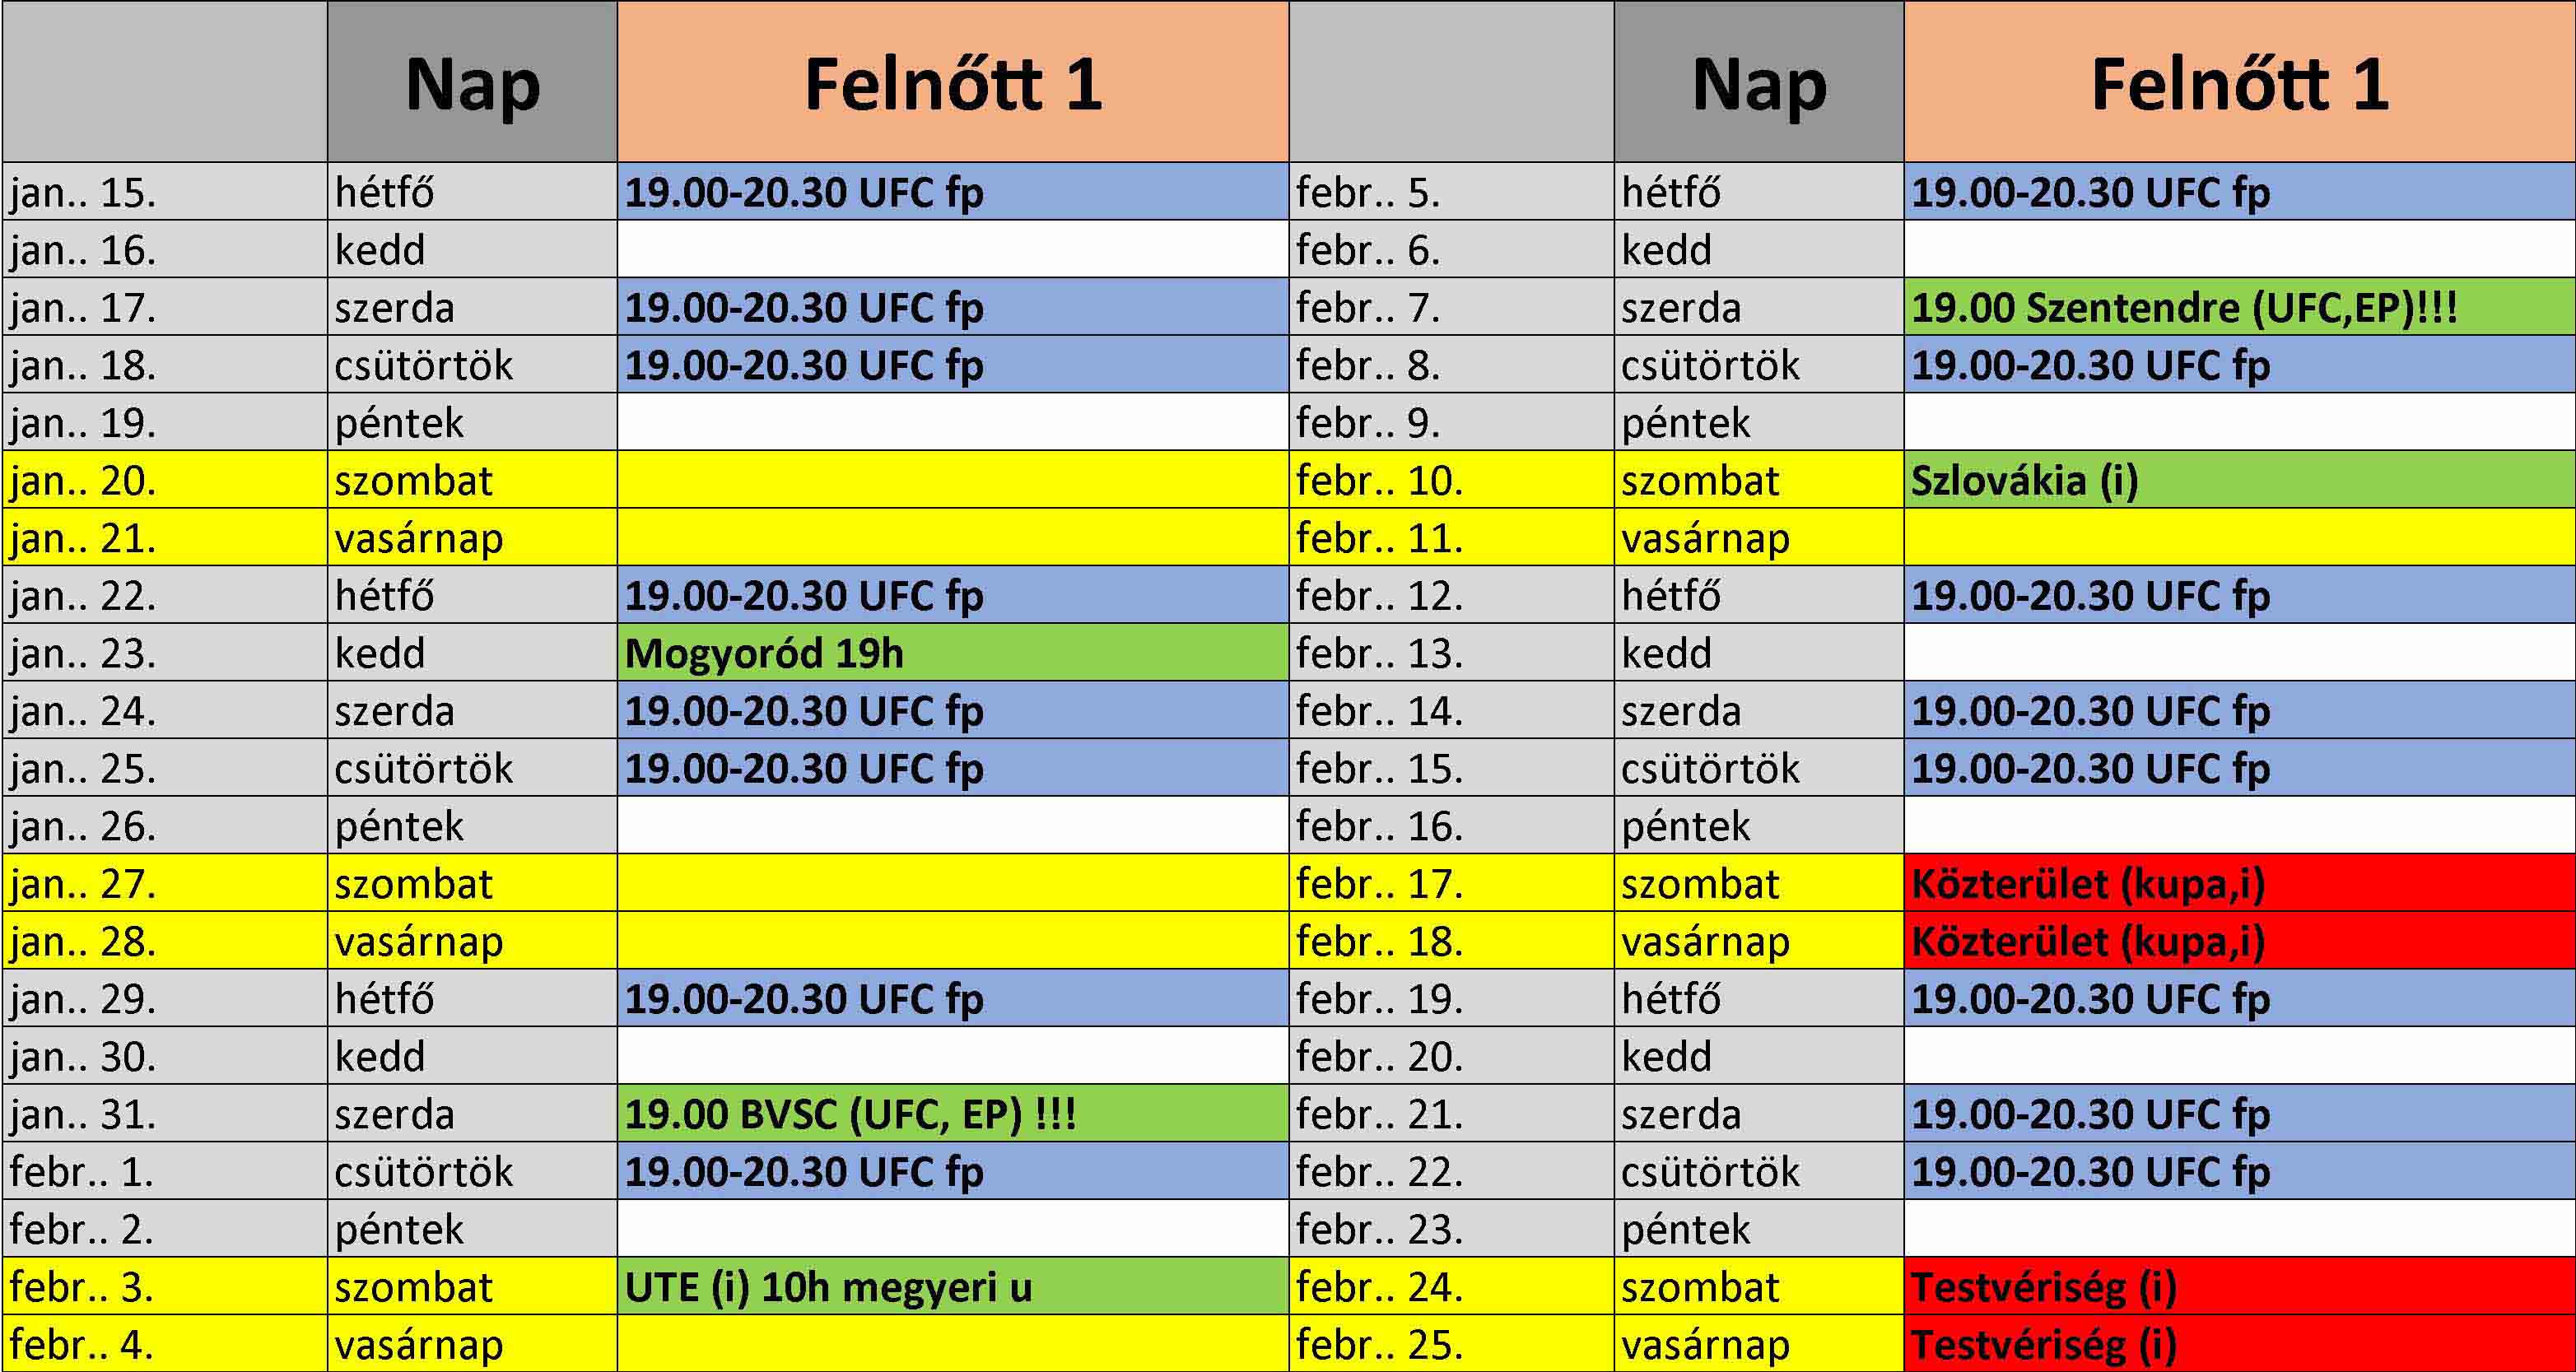Click Közterület (kupa,i) on febr. 18.
This screenshot has height=1372, width=2576.
(2238, 941)
